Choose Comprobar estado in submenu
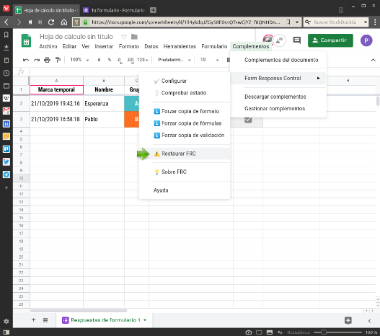The image size is (380, 336). pos(185,93)
